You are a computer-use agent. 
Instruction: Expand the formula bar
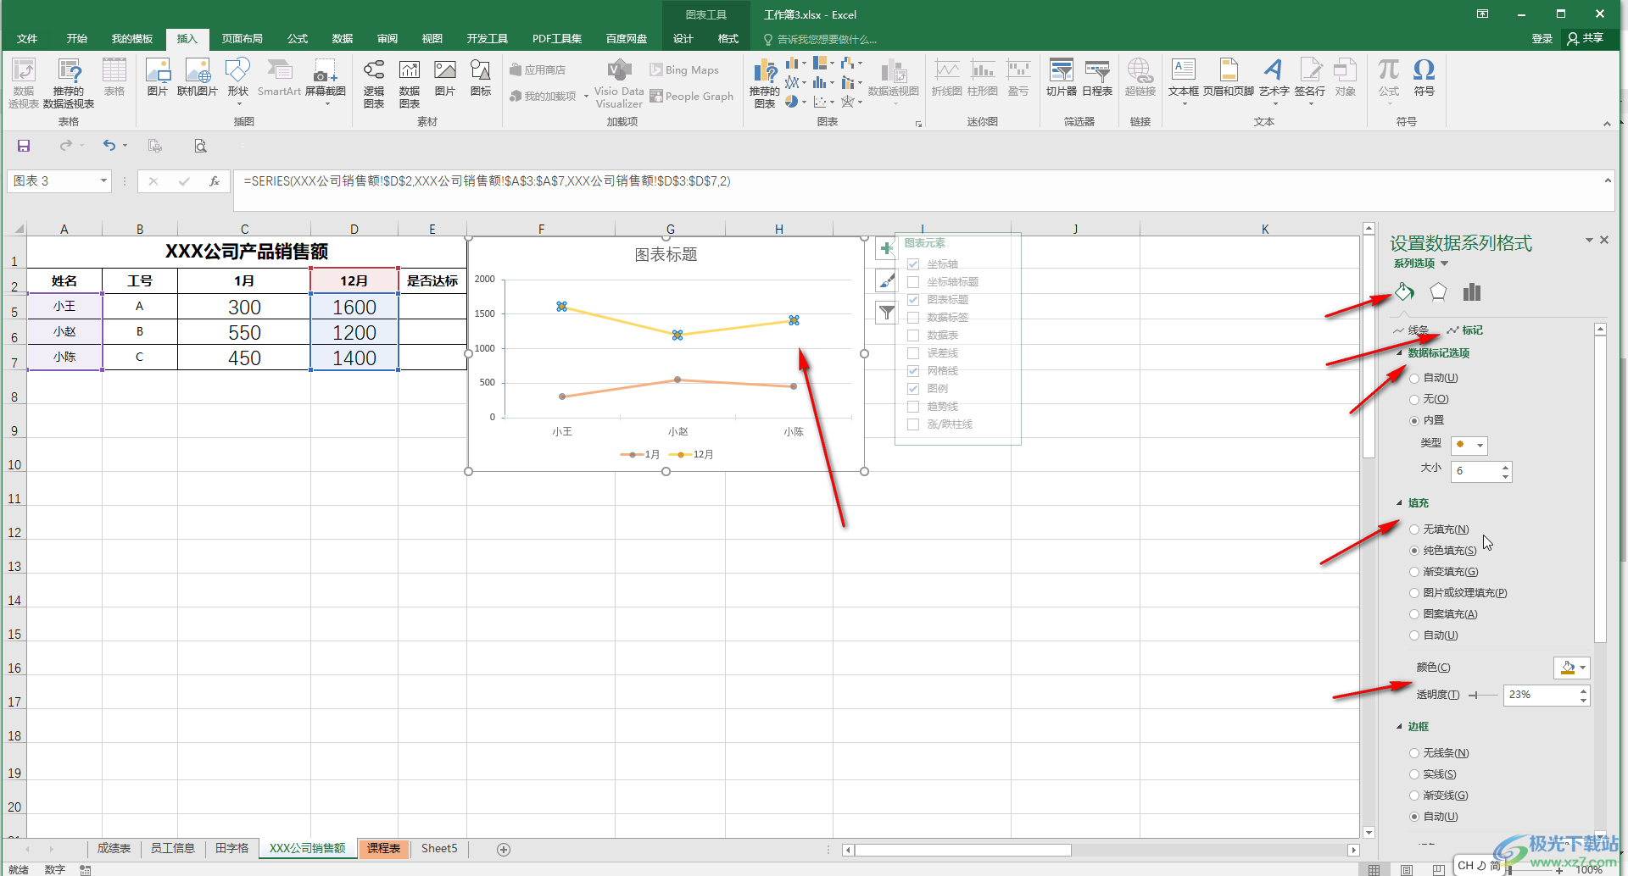[1607, 180]
